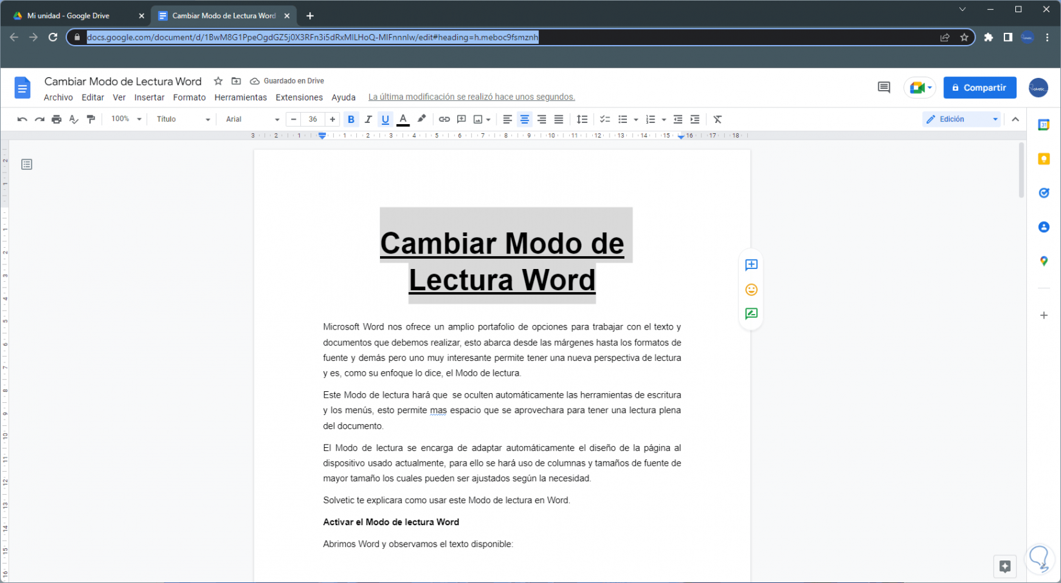Center align the text
Viewport: 1061px width, 583px height.
pyautogui.click(x=525, y=119)
